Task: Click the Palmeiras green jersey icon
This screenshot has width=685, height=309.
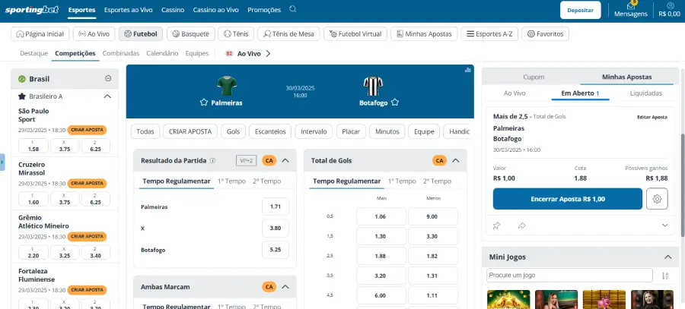Action: tap(227, 86)
